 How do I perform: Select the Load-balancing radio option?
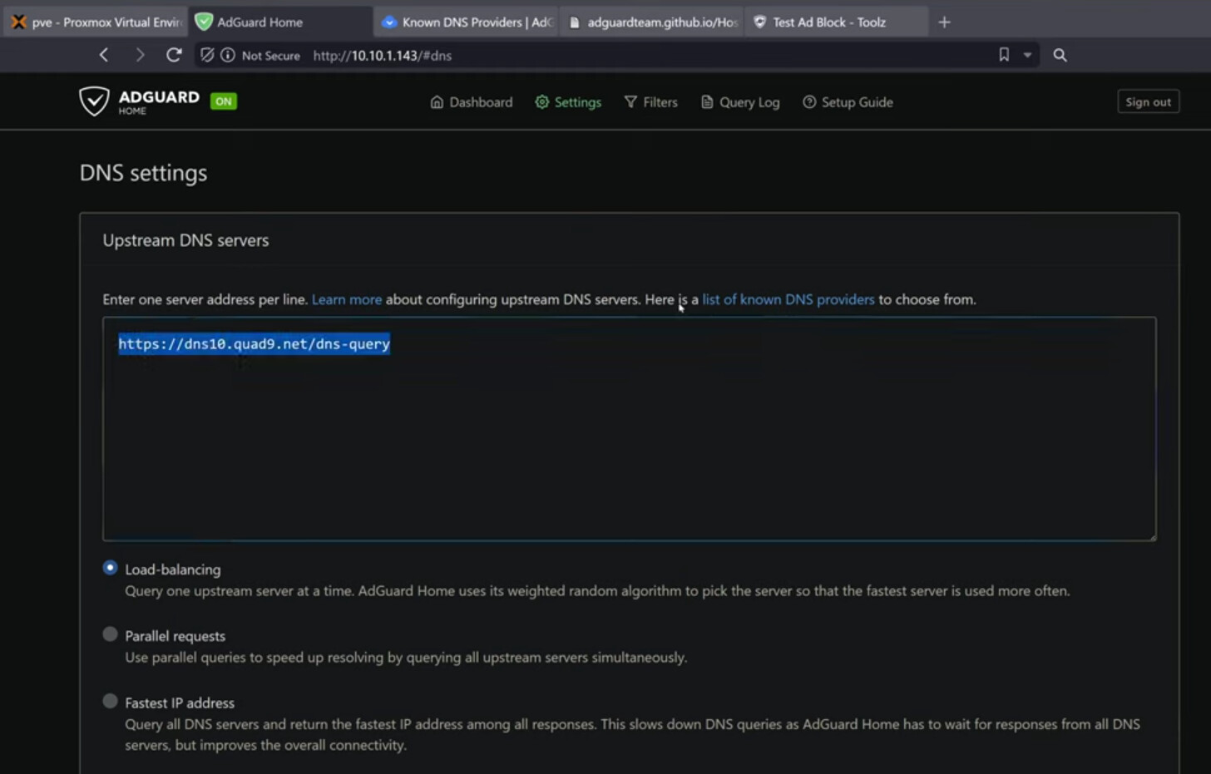[110, 568]
